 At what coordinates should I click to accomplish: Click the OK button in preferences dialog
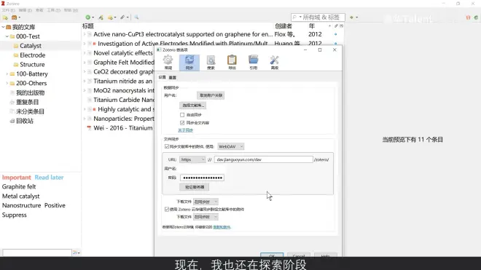pos(272,255)
